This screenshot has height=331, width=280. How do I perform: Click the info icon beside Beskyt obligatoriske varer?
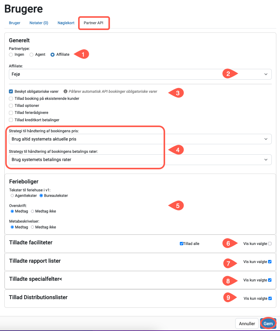[x=66, y=92]
